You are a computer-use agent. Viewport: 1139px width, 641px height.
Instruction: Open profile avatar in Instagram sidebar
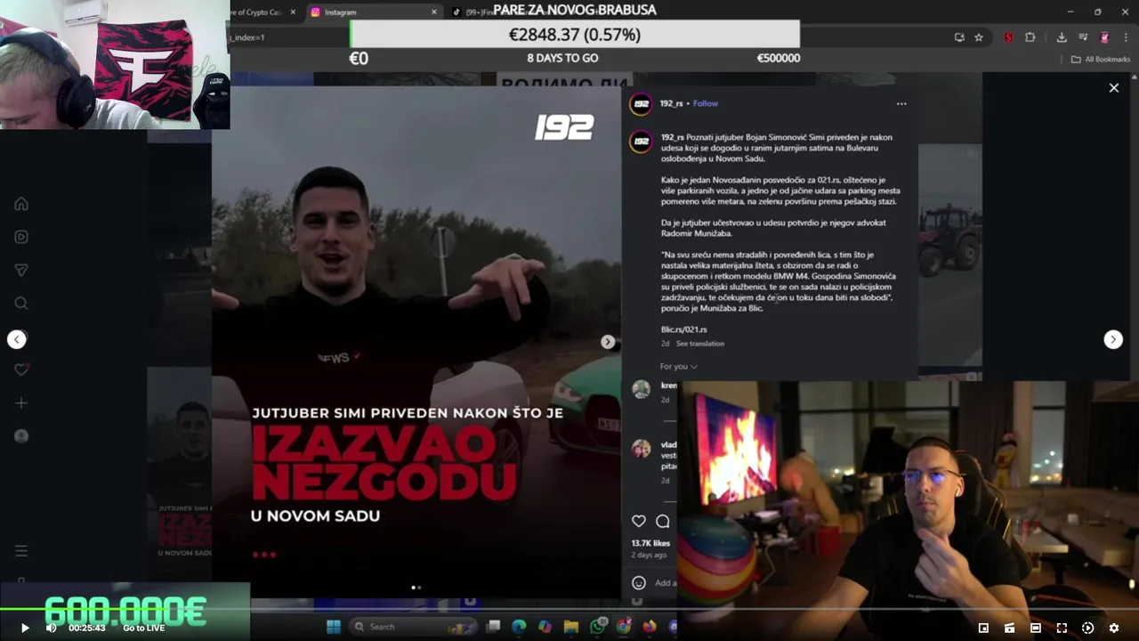[21, 436]
